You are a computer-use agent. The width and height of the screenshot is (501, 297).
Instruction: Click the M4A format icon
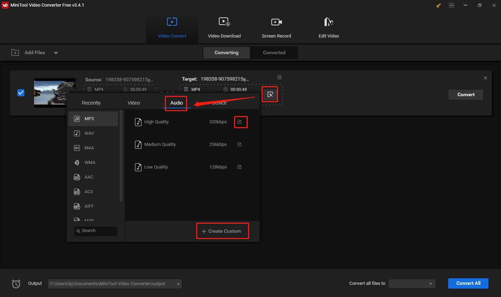point(77,148)
